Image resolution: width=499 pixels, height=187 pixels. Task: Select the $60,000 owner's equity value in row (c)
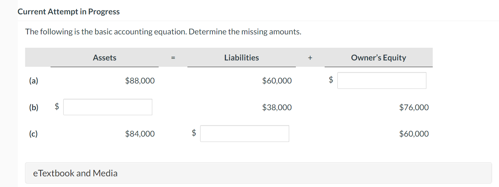click(x=414, y=134)
